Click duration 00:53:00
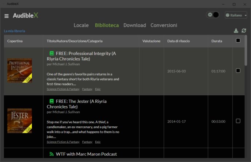The height and width of the screenshot is (162, 251). coord(218,122)
